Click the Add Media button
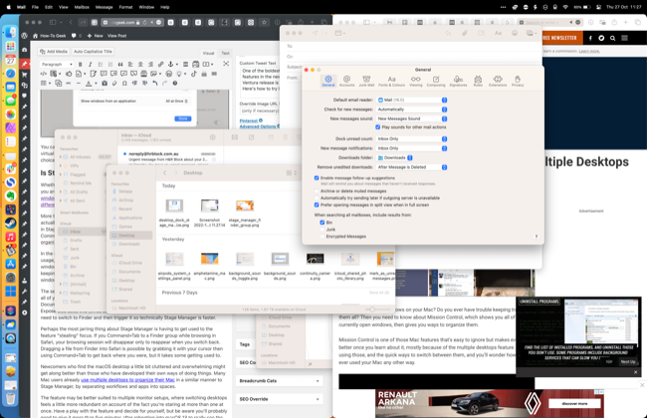647x418 pixels. [54, 52]
